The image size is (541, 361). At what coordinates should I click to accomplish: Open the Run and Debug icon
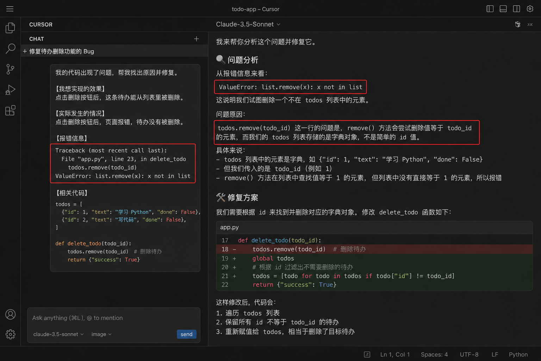[x=10, y=90]
